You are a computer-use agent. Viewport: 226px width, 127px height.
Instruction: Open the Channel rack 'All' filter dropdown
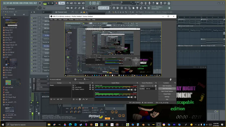(x=47, y=12)
